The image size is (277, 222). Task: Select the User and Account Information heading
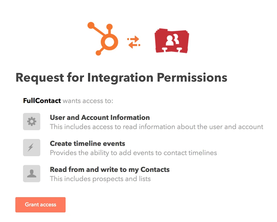100,117
